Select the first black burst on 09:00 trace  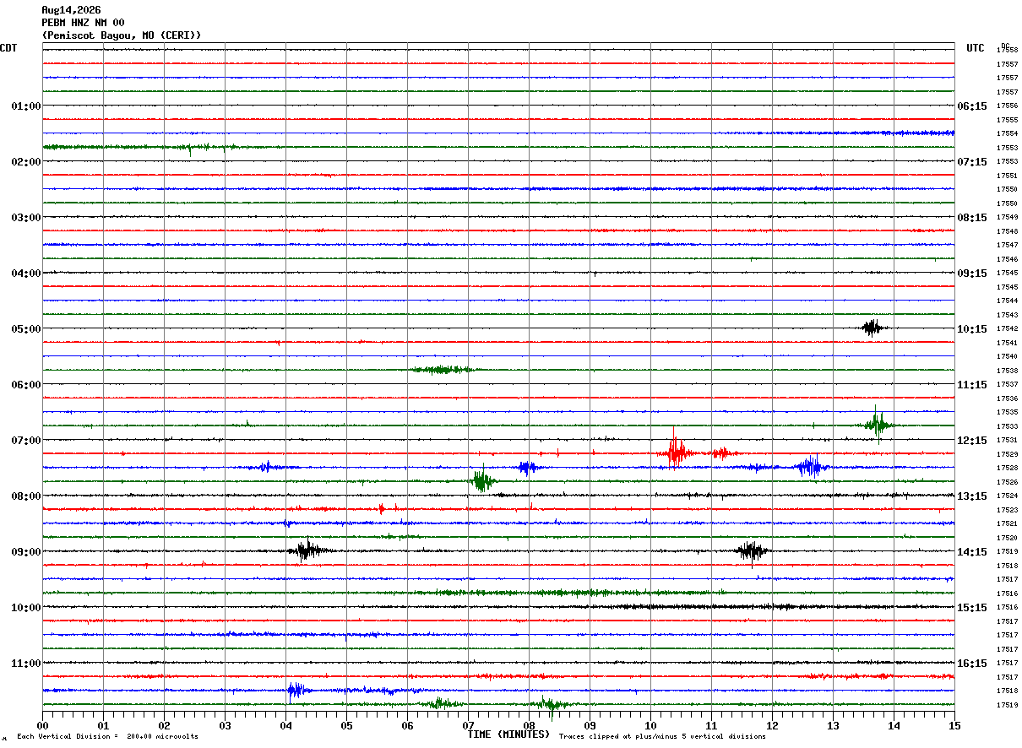[307, 550]
